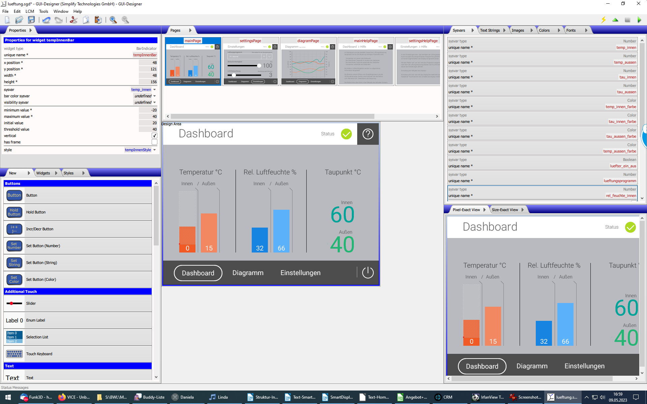Click the Cut scissors toolbar icon
This screenshot has height=404, width=647.
pos(73,20)
